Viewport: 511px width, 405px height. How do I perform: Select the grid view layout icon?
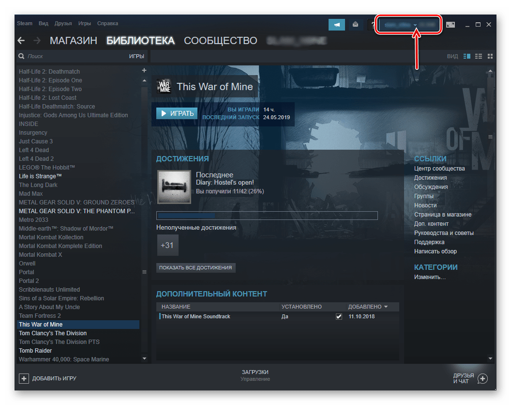click(490, 56)
